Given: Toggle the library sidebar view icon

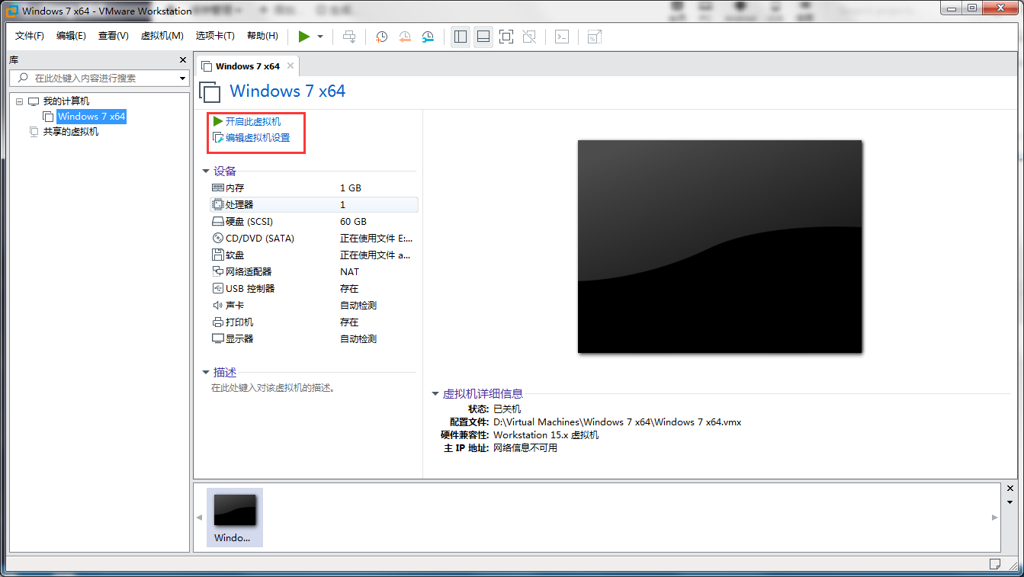Looking at the screenshot, I should (x=461, y=37).
